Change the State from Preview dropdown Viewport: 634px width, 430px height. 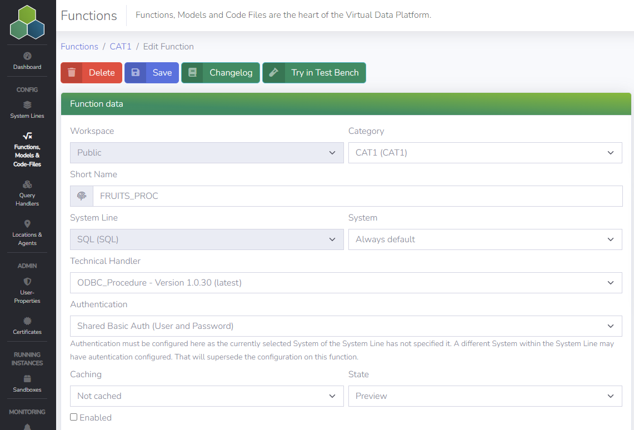(485, 396)
